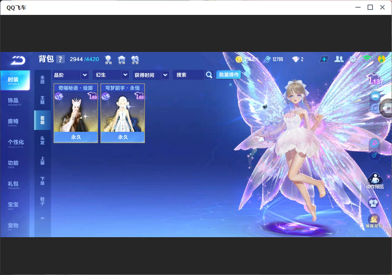Image resolution: width=392 pixels, height=275 pixels.
Task: Click the green Wi-Fi signal icon
Action: click(x=367, y=58)
